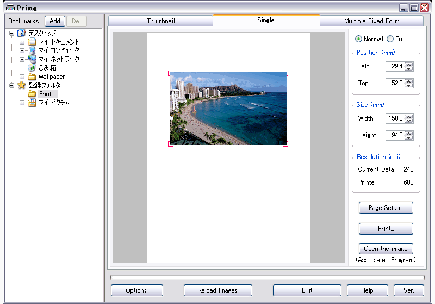This screenshot has width=435, height=304.
Task: Open the Multiple Fixed Form tab
Action: click(x=371, y=21)
